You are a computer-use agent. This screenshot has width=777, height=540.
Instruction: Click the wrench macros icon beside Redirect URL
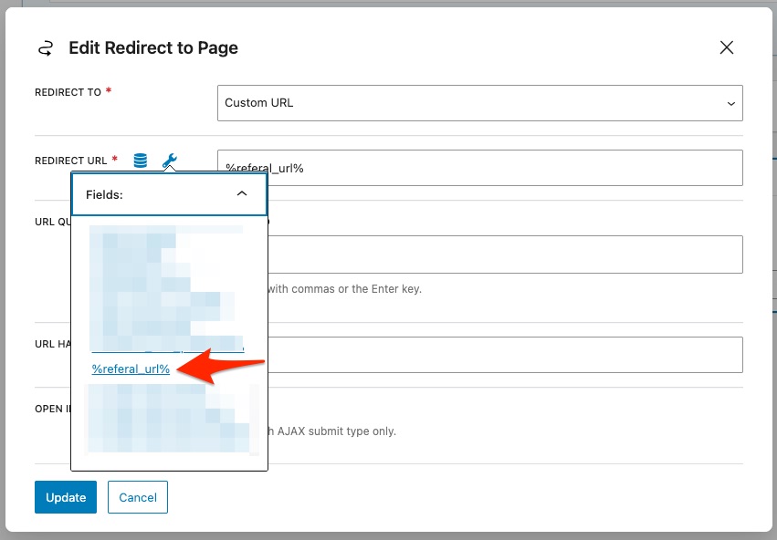click(x=170, y=161)
